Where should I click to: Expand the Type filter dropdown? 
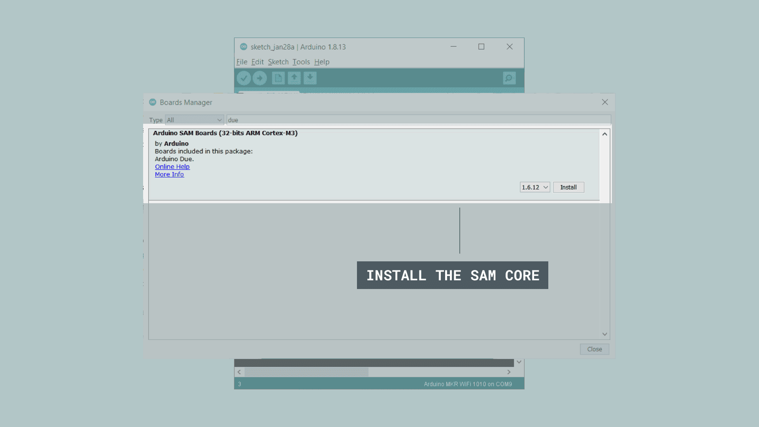coord(194,120)
